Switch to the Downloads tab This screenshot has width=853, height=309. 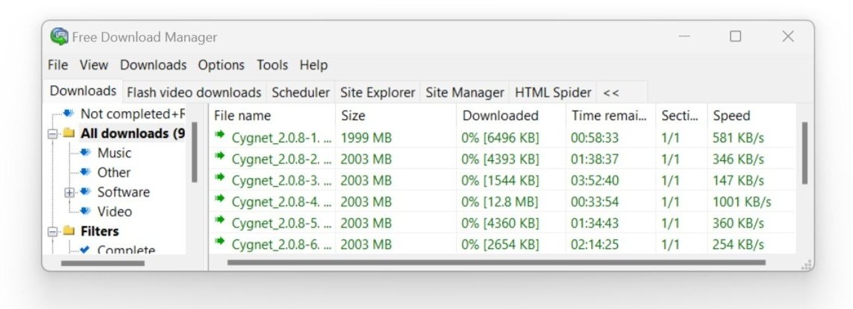[x=82, y=90]
